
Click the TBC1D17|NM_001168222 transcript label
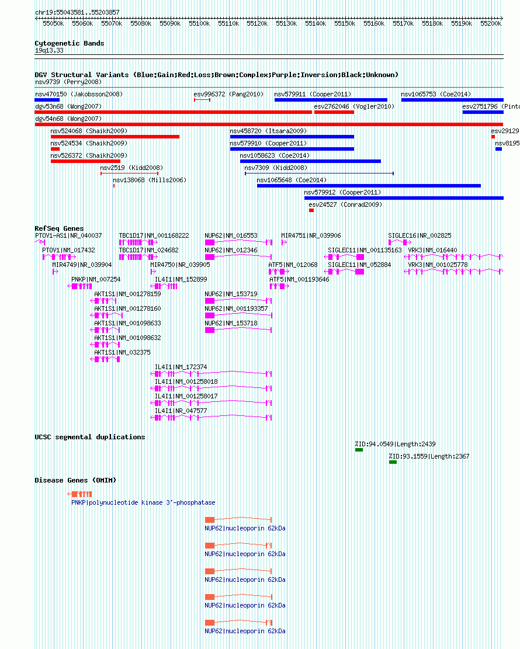click(154, 235)
